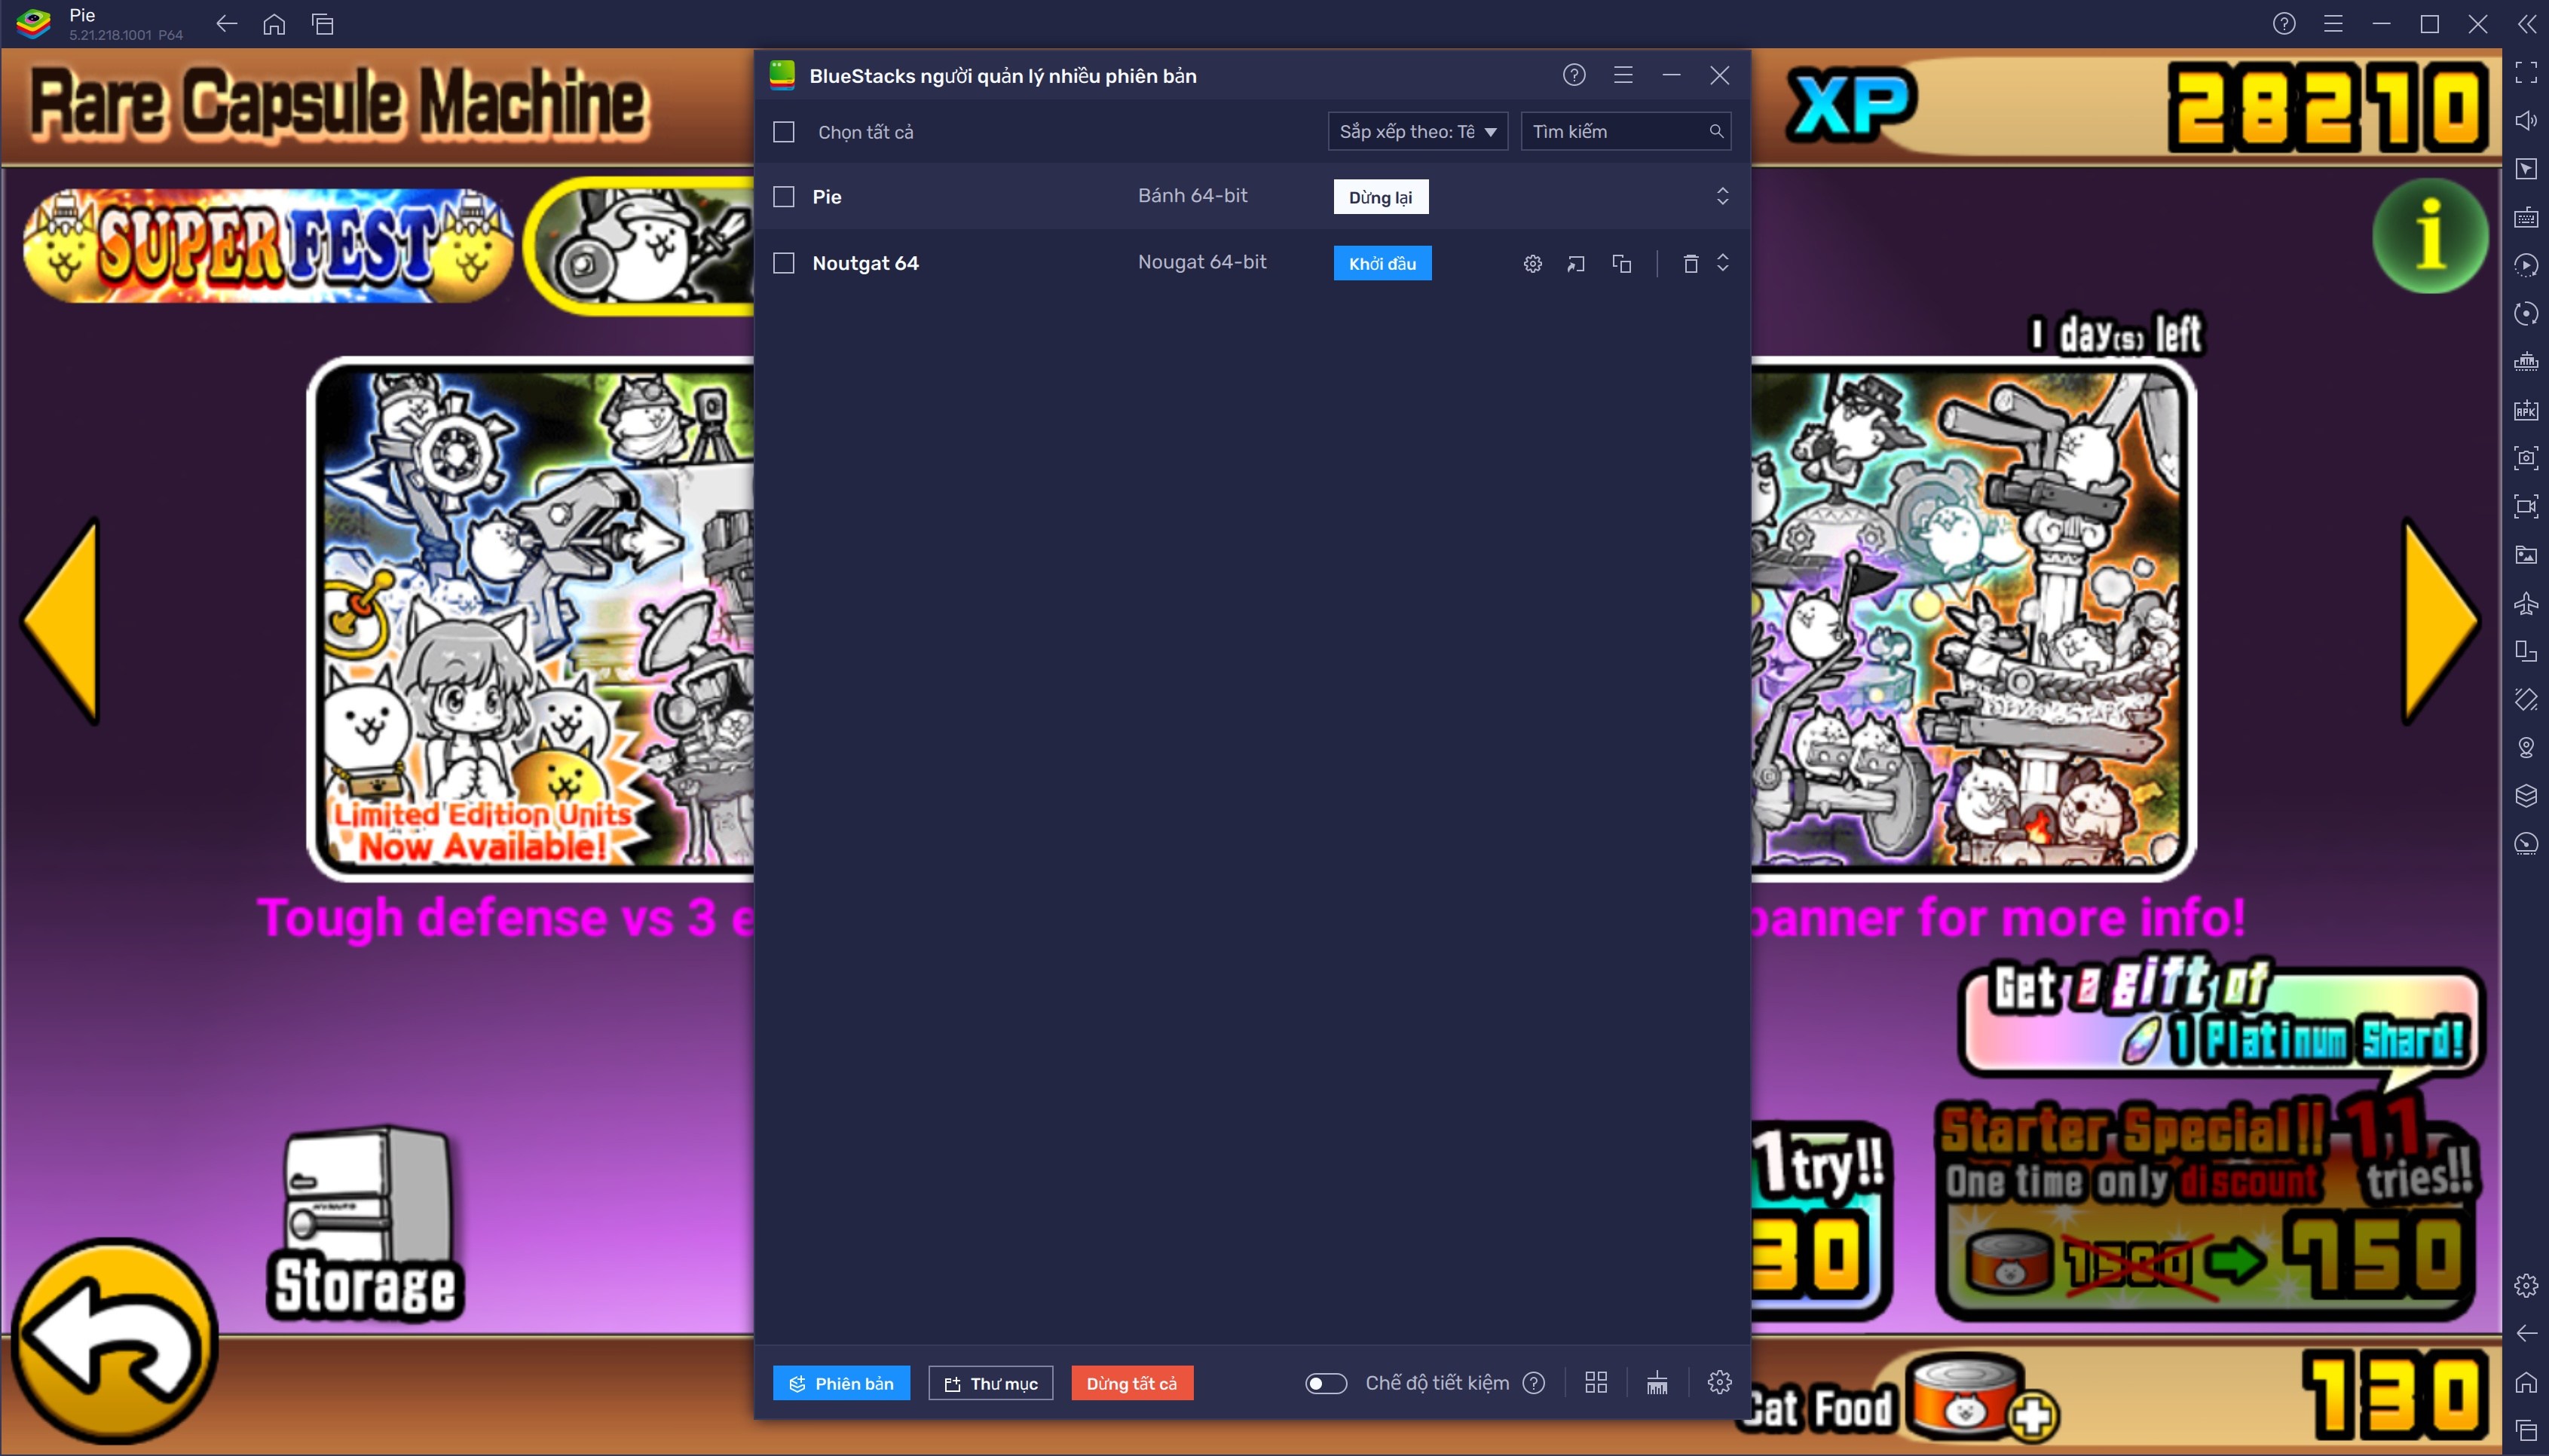Screen dimensions: 2549x1456
Task: Open the 'Sắp xếp theo' sort dropdown
Action: pyautogui.click(x=1417, y=131)
